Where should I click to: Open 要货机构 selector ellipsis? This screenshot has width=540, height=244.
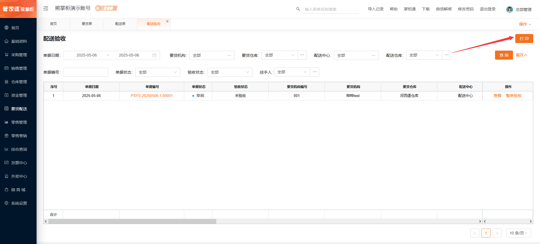pyautogui.click(x=229, y=55)
